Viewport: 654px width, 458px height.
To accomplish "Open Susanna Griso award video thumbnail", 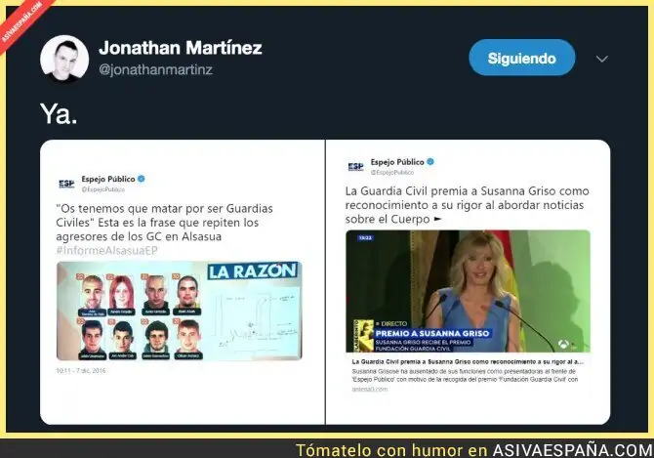I will pos(468,291).
